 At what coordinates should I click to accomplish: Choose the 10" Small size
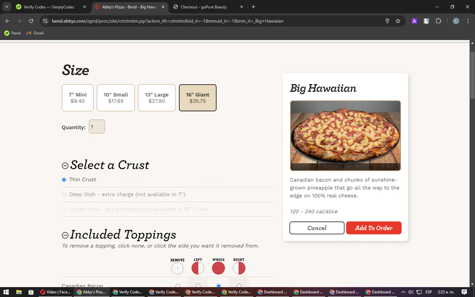pyautogui.click(x=116, y=98)
